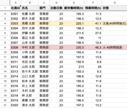
Task: Click 小林 太郎 name cell
Action: (x=30, y=52)
